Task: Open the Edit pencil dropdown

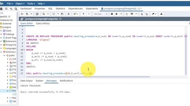Action: pos(76,14)
